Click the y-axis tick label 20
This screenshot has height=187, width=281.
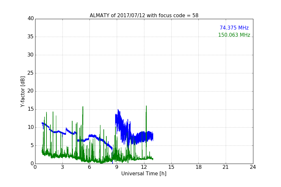pos(31,91)
